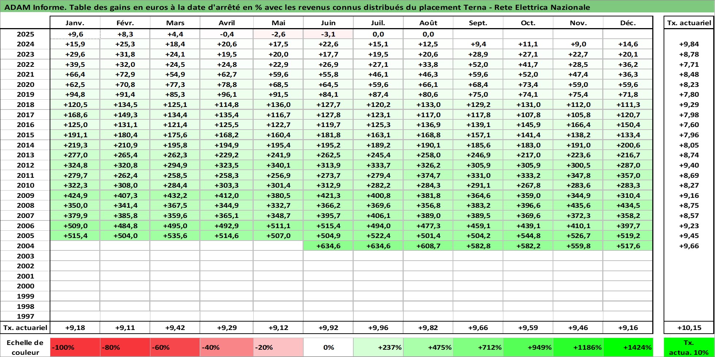Click the +544,8 cell in 2005 row
This screenshot has width=715, height=357.
pyautogui.click(x=528, y=236)
